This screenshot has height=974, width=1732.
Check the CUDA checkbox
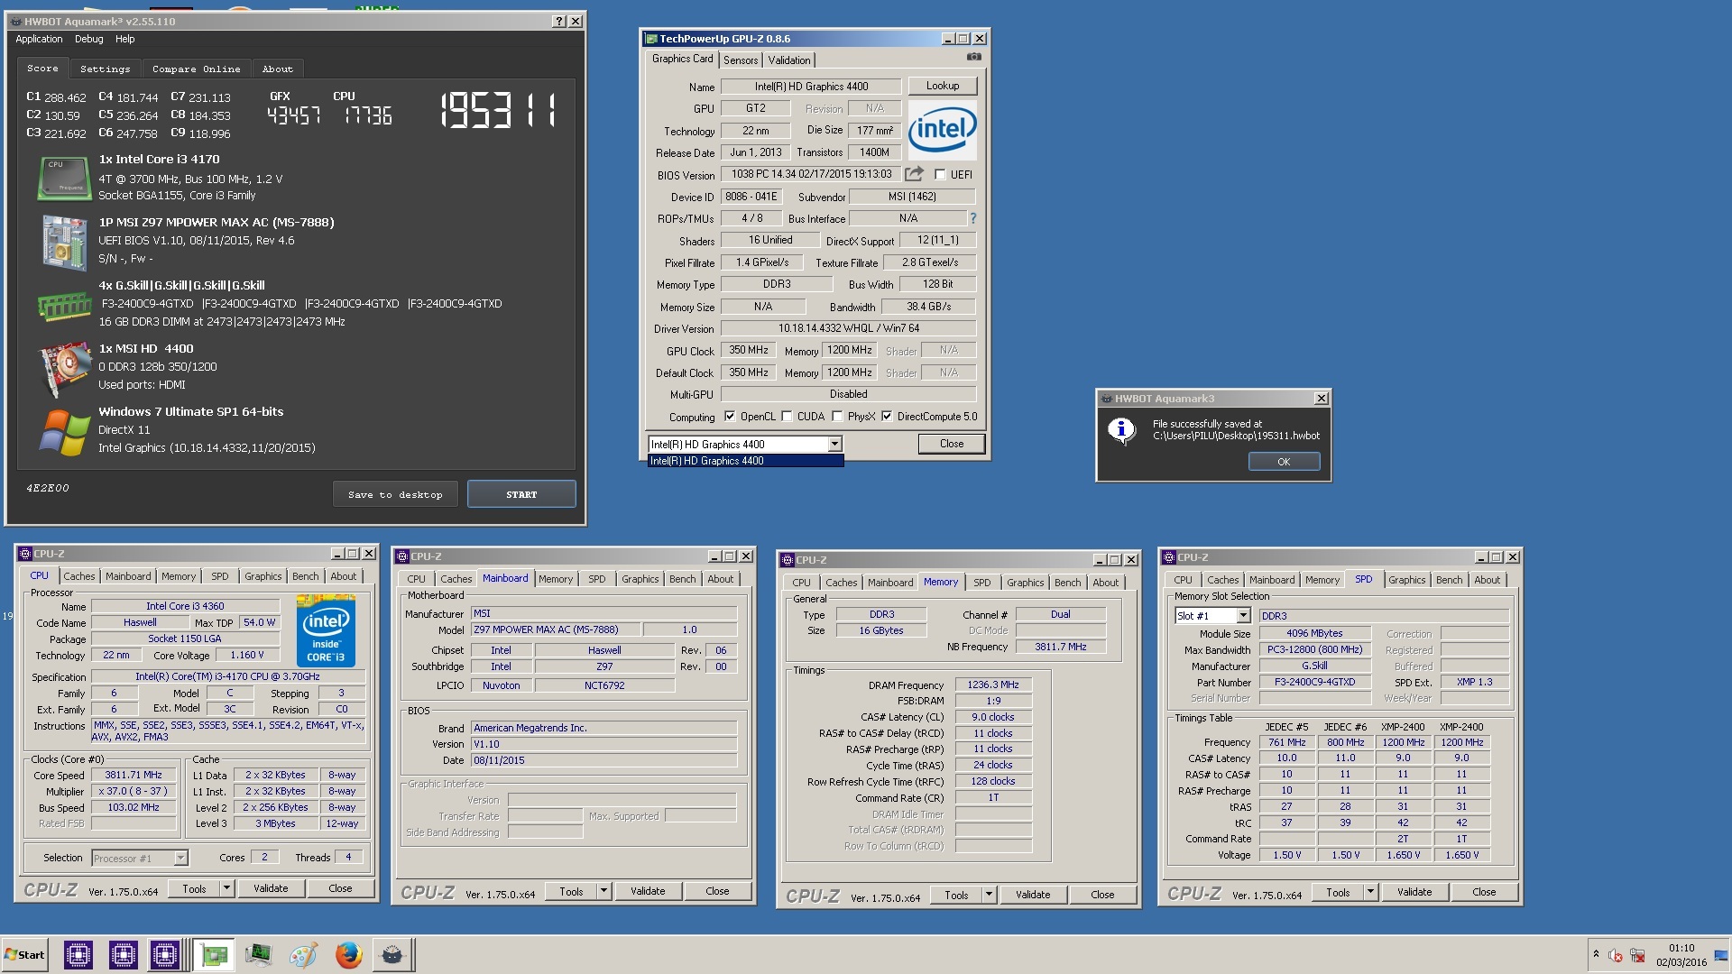click(787, 417)
